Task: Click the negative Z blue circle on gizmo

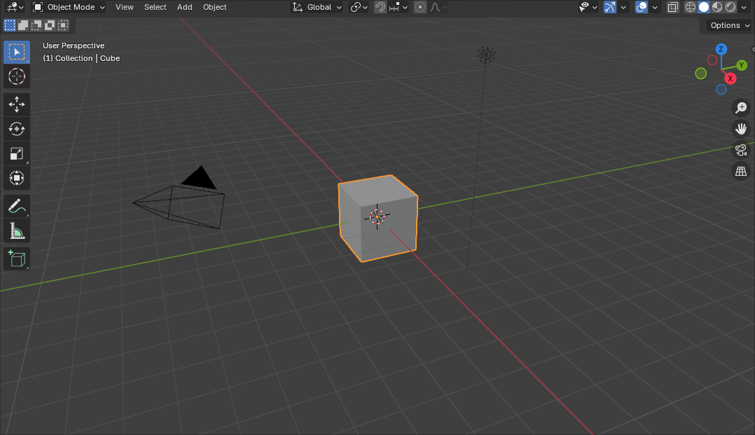Action: (721, 90)
